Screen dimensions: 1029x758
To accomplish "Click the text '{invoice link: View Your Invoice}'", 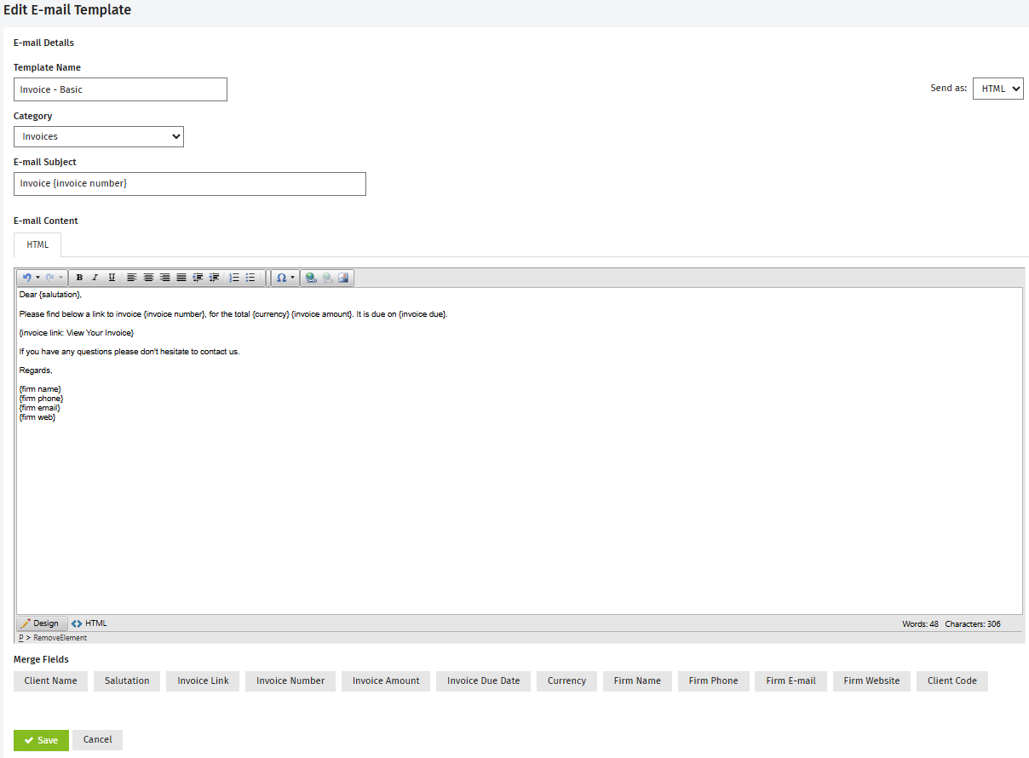I will click(77, 333).
